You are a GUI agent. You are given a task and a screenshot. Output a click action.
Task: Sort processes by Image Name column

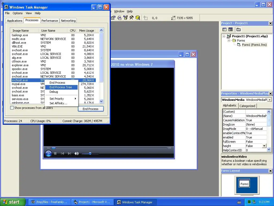click(x=24, y=31)
